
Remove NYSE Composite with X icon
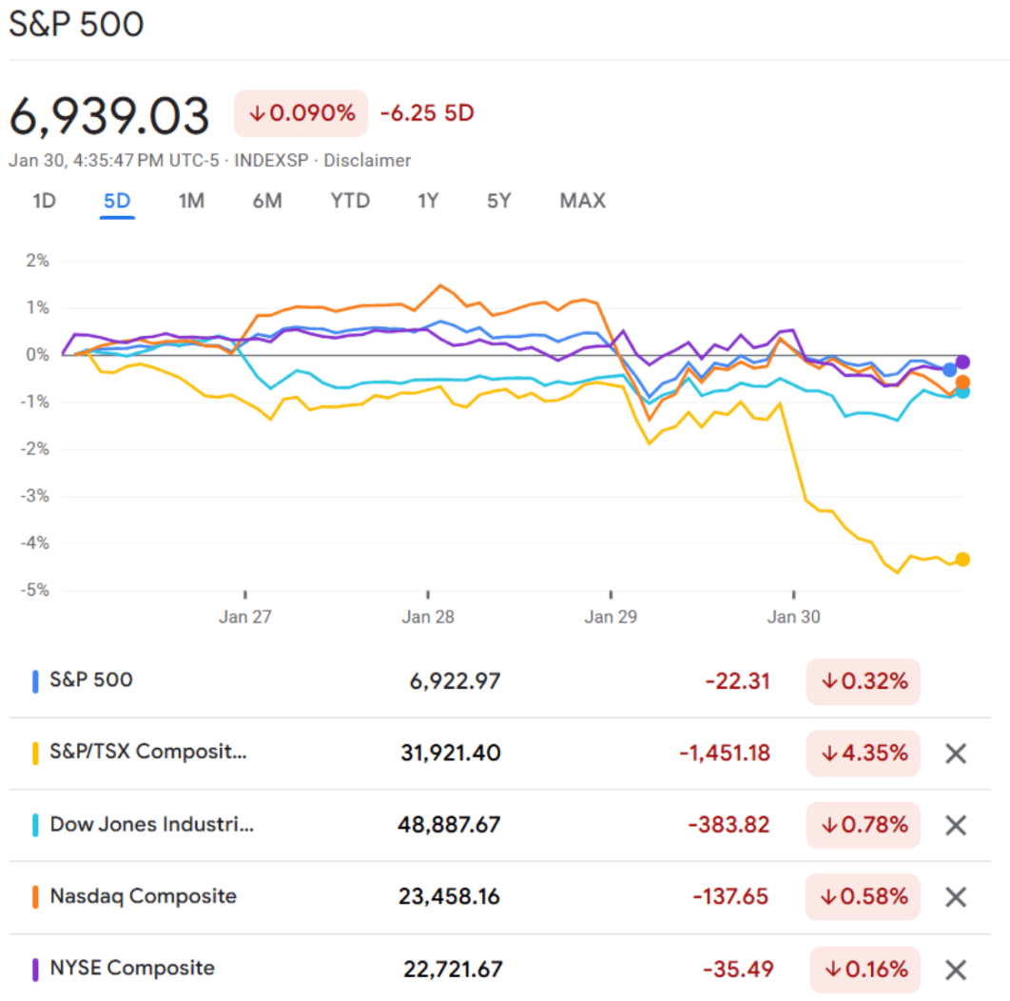955,970
